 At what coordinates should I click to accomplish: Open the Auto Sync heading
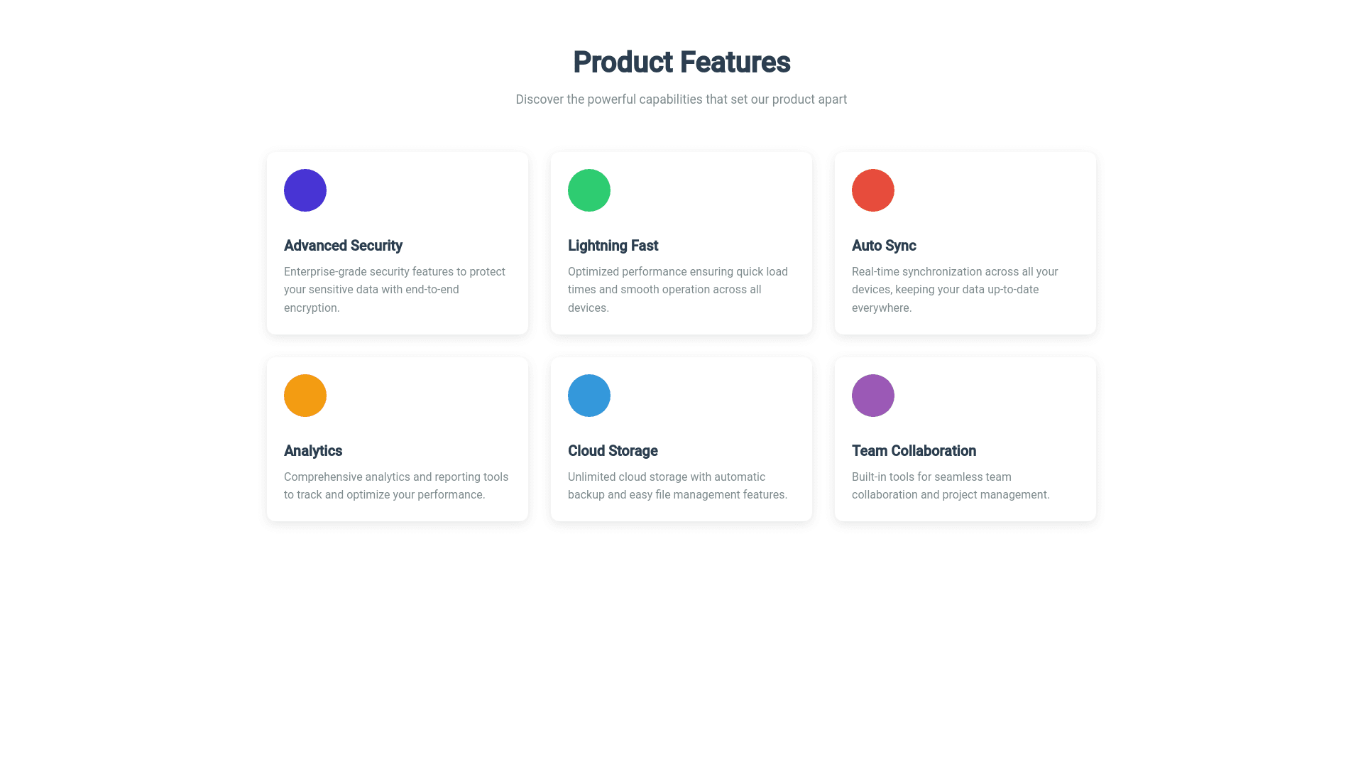click(884, 246)
